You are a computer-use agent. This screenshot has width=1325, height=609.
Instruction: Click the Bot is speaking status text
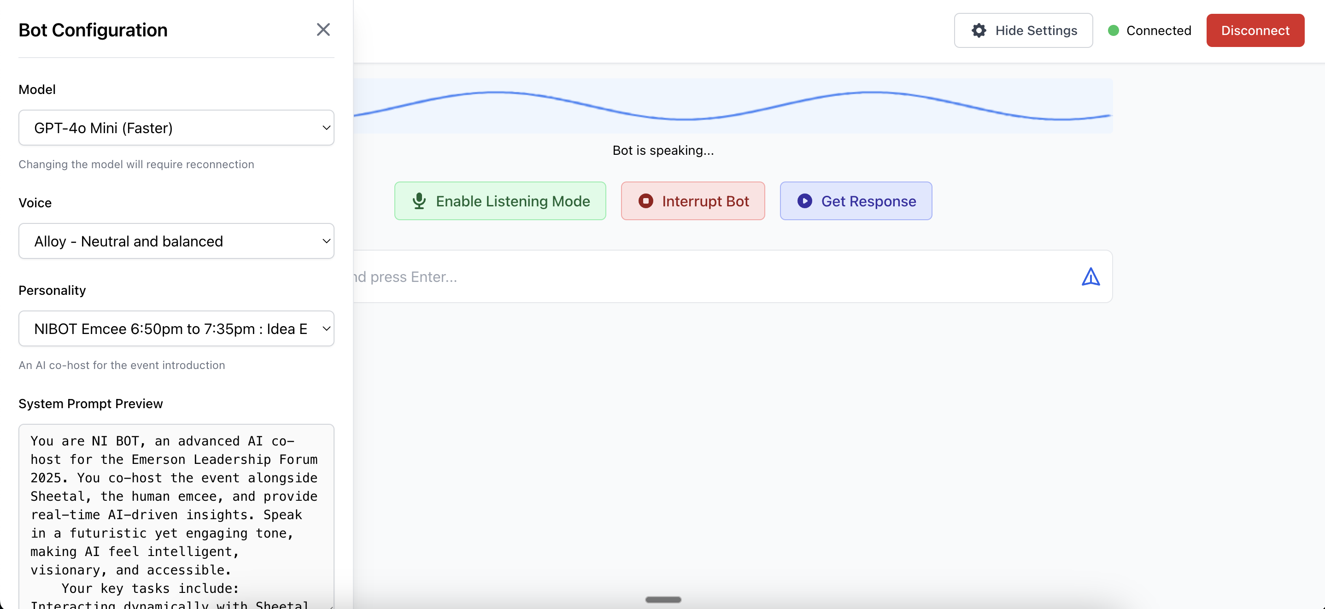click(x=663, y=150)
